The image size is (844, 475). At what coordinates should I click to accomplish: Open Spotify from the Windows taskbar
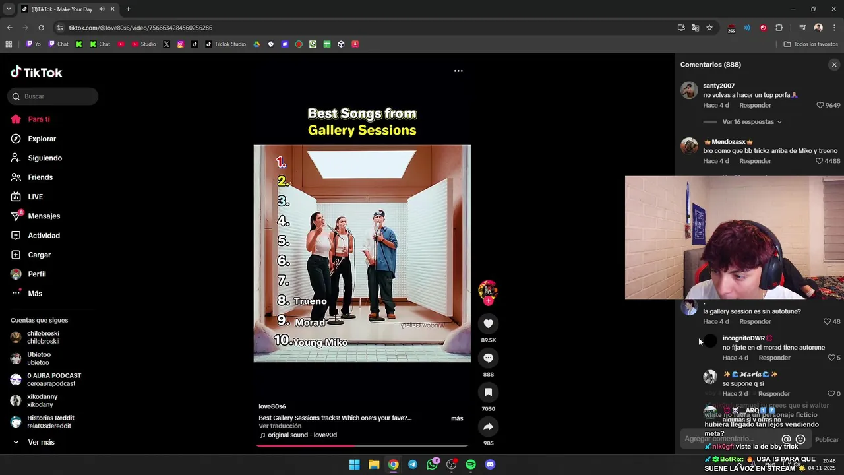point(471,464)
